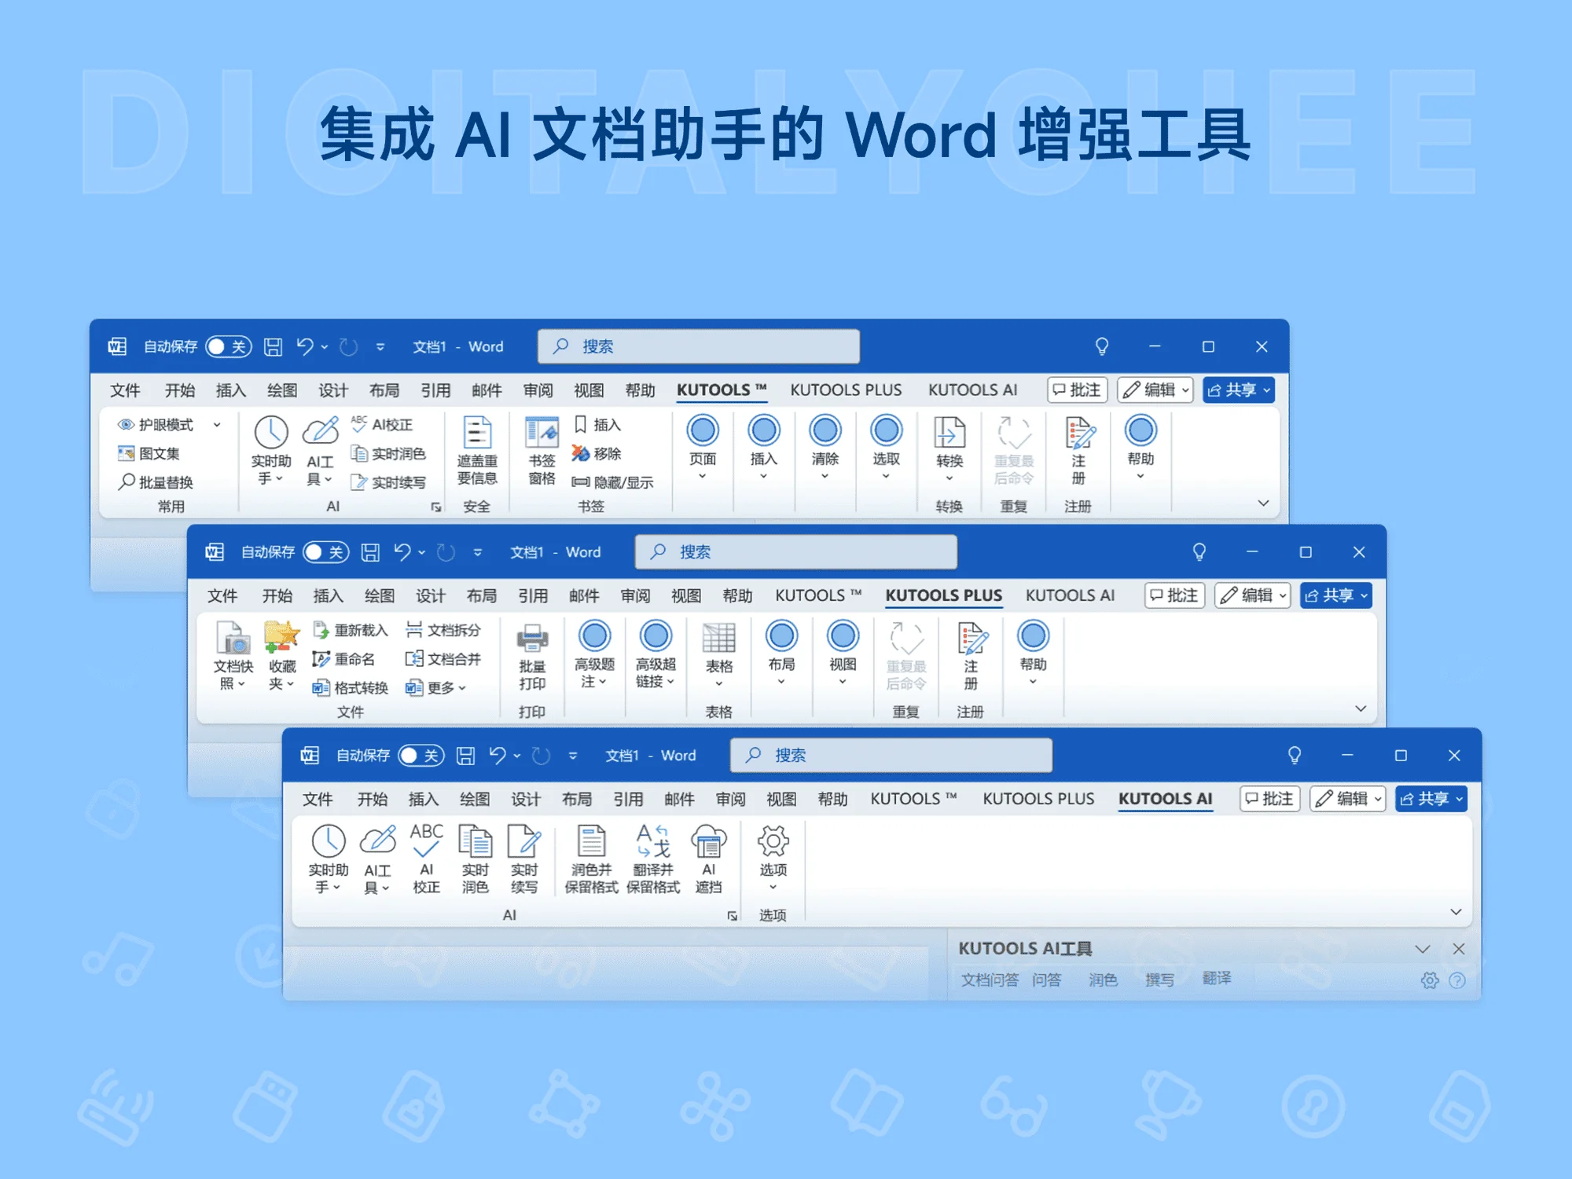Open 收藏夹 in middle window

[x=282, y=656]
